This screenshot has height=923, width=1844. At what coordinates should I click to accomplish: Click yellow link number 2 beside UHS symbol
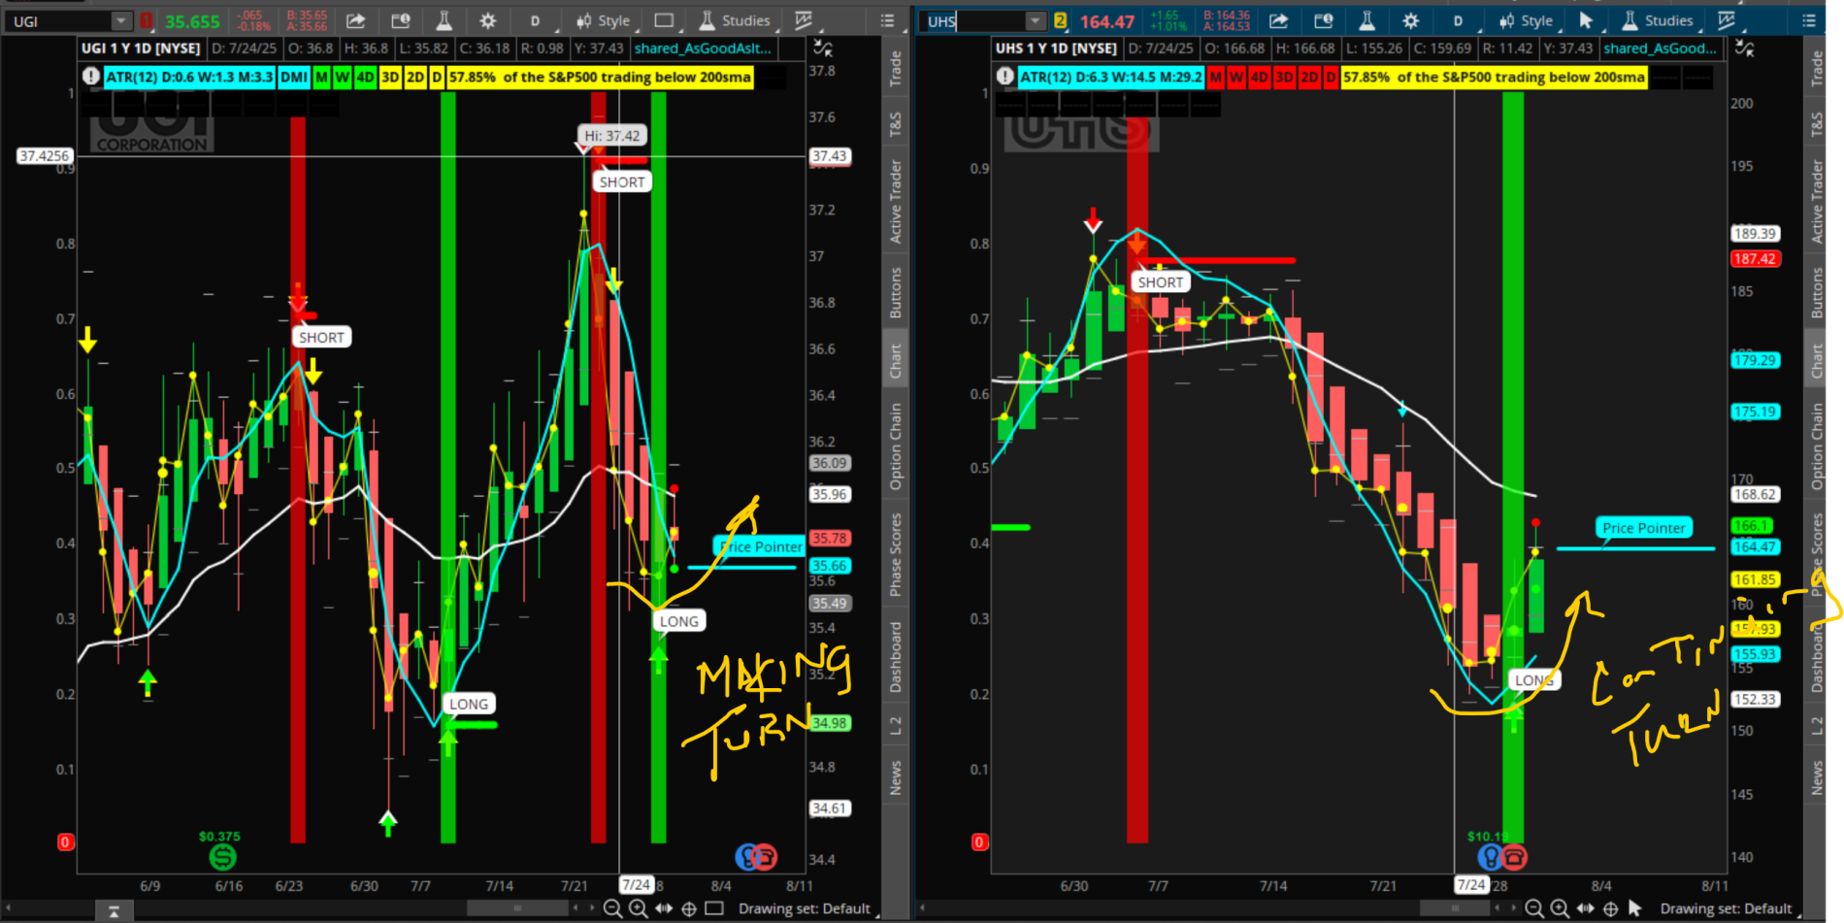(x=1060, y=20)
